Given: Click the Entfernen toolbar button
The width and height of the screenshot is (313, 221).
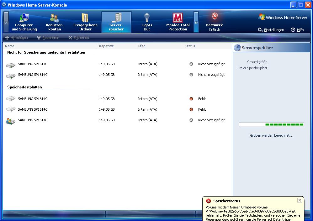Looking at the screenshot, I should (x=78, y=38).
